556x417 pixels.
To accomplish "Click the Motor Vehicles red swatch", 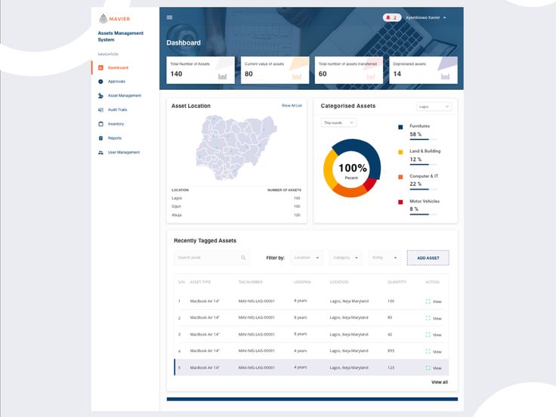I will click(x=400, y=202).
